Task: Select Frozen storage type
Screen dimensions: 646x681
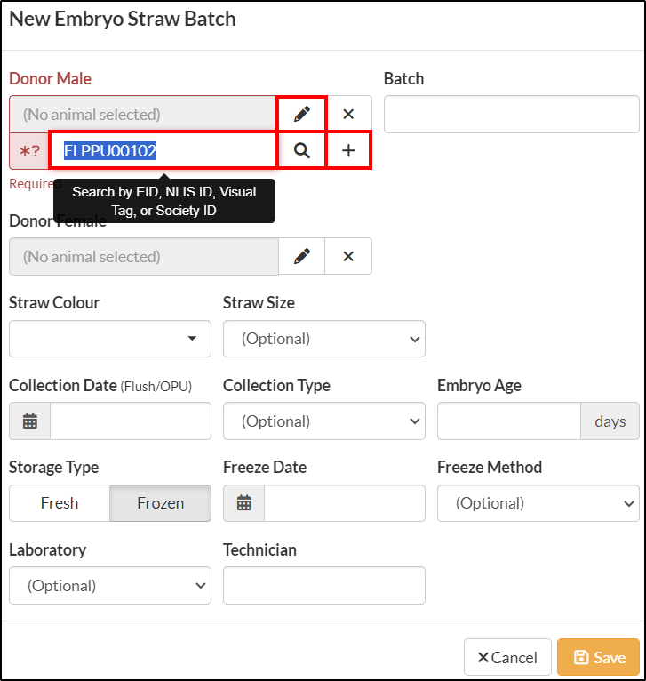Action: point(161,503)
